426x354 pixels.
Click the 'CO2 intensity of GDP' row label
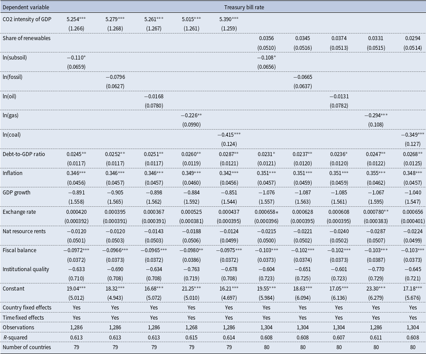[27, 19]
